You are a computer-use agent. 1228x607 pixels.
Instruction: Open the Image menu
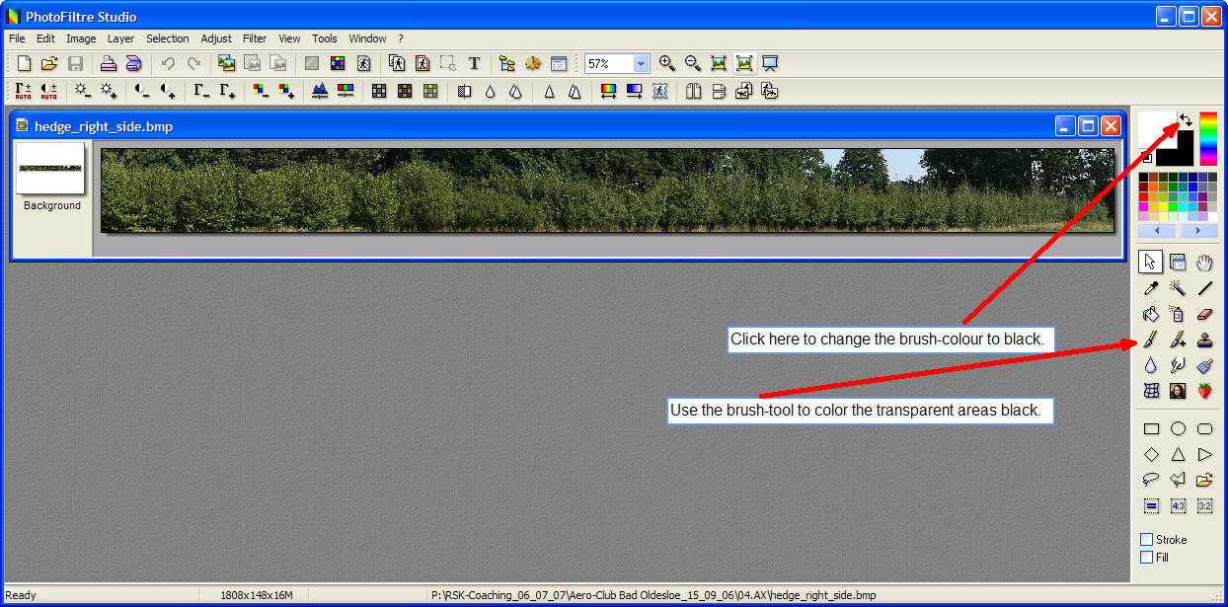(81, 38)
